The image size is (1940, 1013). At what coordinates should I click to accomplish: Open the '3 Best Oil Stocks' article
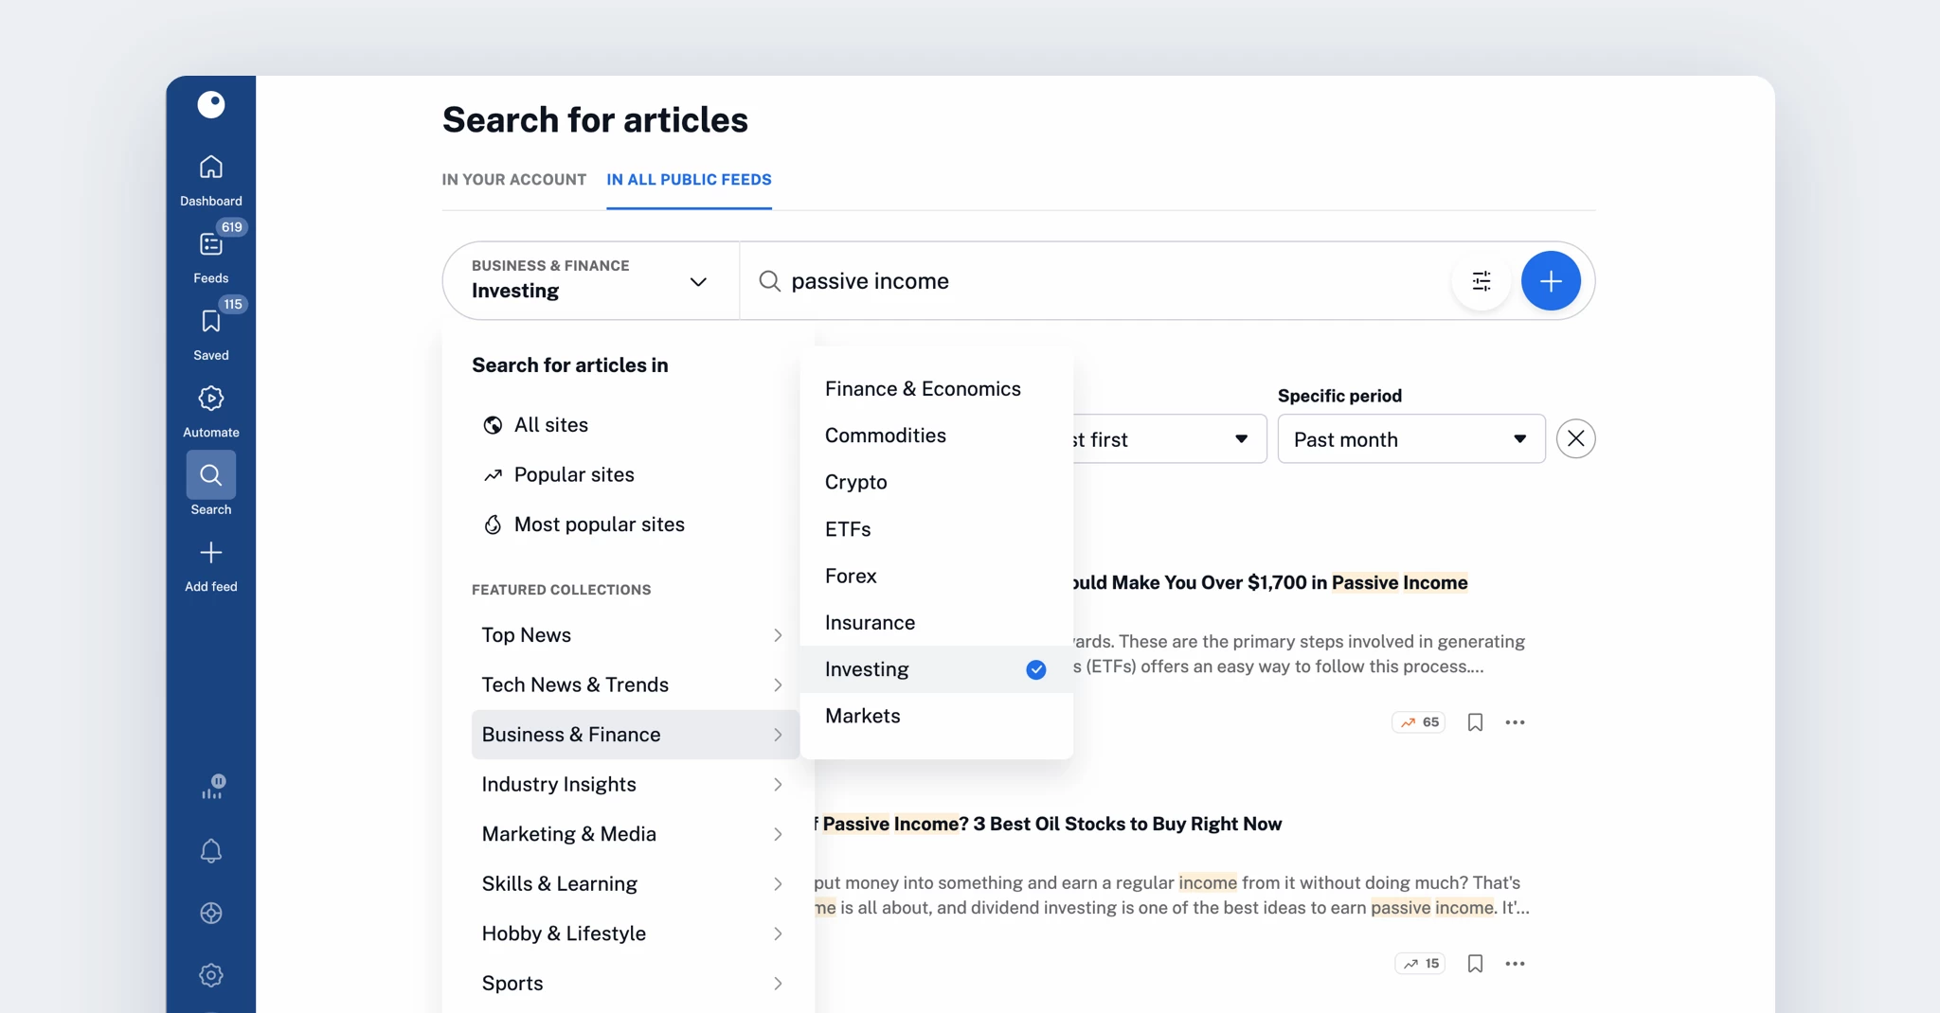[1049, 824]
